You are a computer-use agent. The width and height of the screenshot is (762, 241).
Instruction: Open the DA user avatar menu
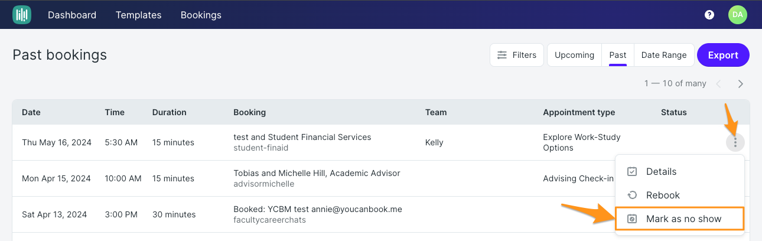tap(738, 15)
